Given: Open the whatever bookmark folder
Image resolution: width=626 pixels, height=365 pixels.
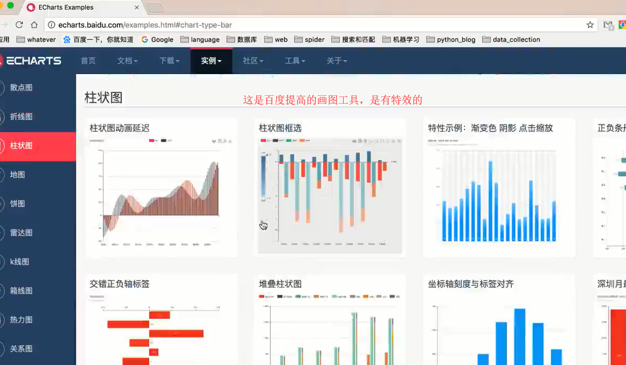Looking at the screenshot, I should [36, 40].
